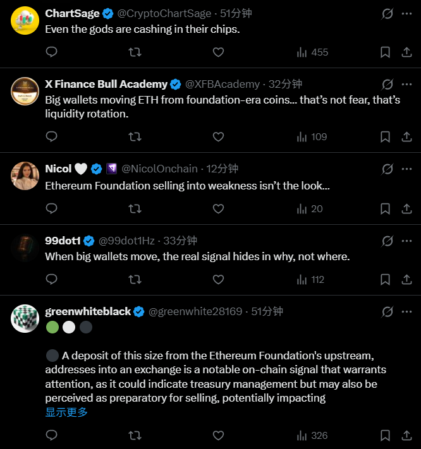
Task: Open more options on Nicol's post
Action: [406, 169]
